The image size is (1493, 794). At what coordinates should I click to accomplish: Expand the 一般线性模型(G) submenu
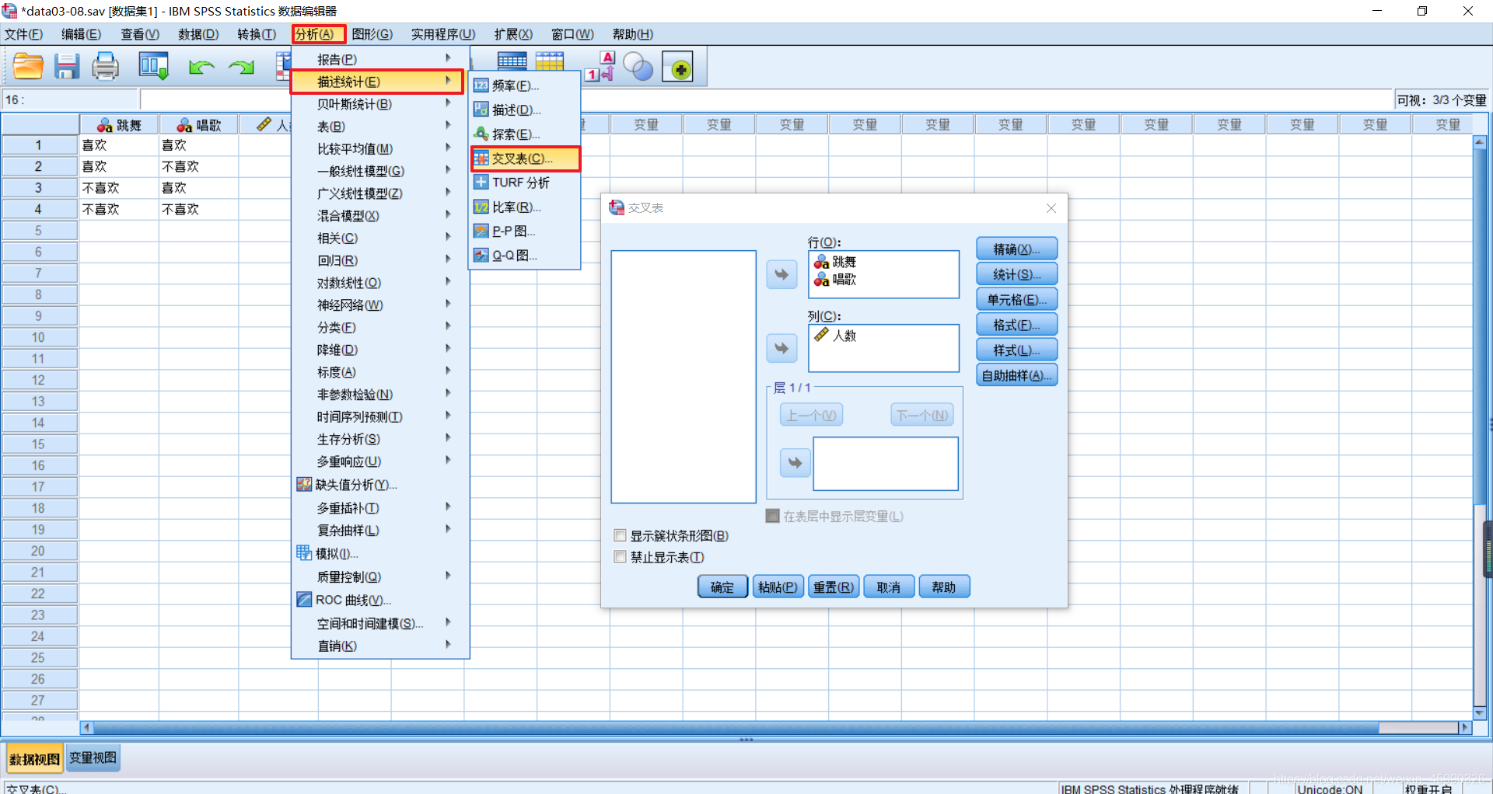pos(379,171)
